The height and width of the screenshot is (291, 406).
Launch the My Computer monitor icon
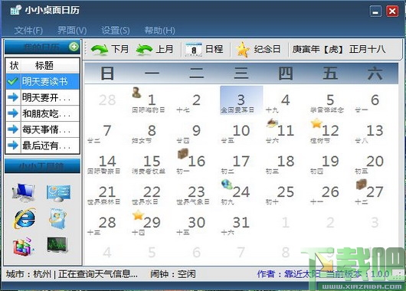pos(24,192)
